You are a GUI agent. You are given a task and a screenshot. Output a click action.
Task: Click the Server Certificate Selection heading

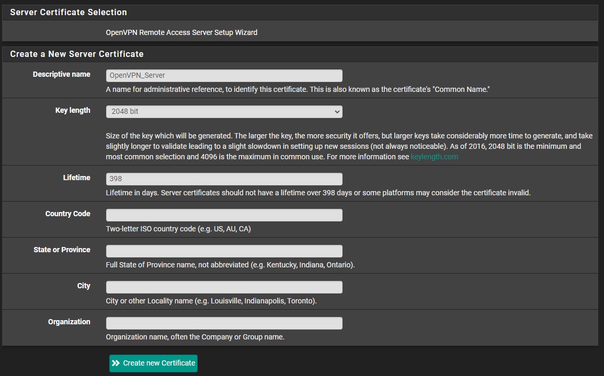click(x=69, y=13)
